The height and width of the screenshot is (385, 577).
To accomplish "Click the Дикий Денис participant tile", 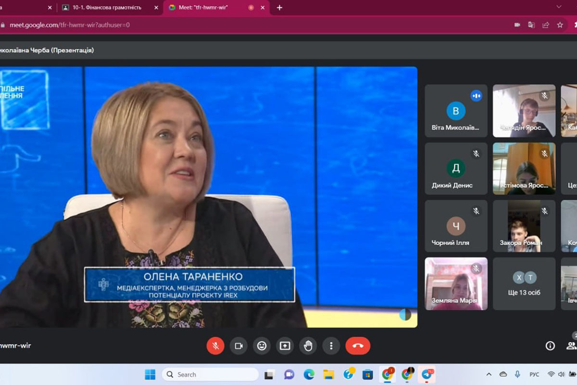I will 456,168.
